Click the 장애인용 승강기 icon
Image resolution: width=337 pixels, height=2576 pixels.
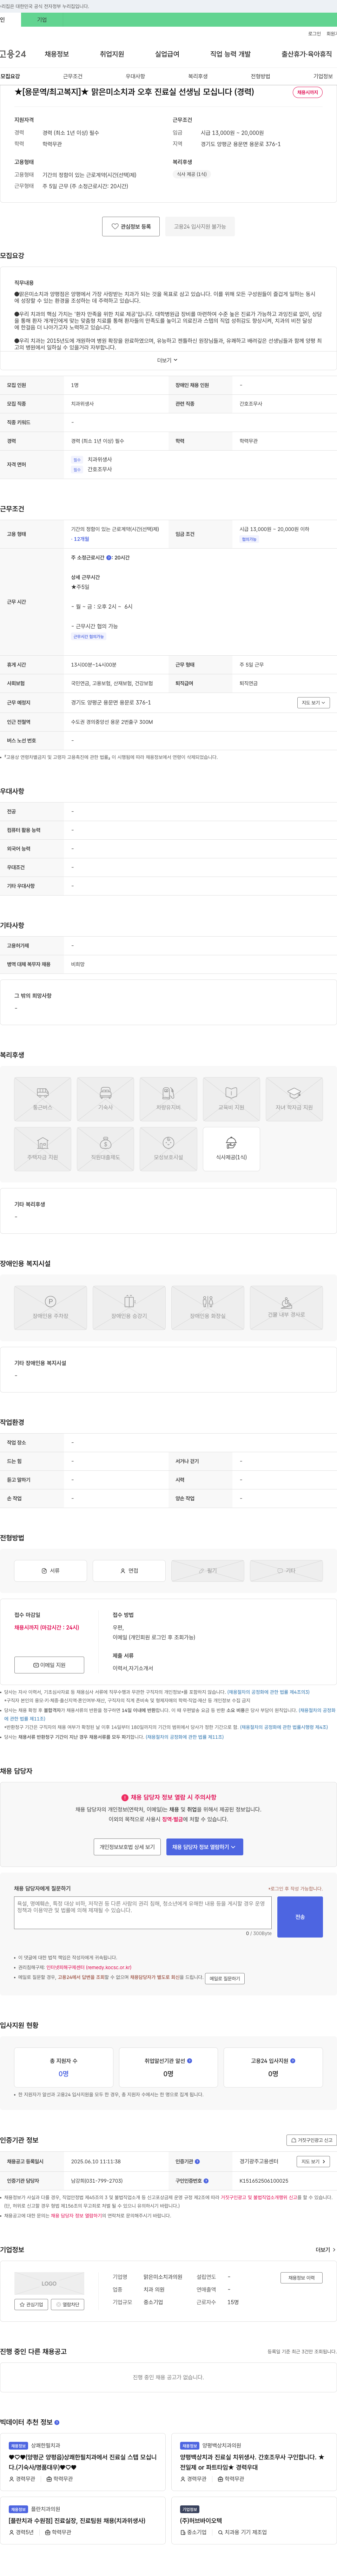(x=129, y=1308)
